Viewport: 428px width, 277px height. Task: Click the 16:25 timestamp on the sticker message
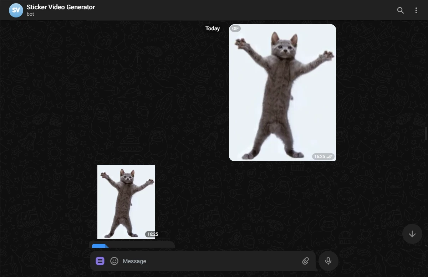pos(153,234)
